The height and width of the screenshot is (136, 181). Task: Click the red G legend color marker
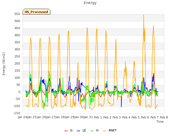coord(66,131)
